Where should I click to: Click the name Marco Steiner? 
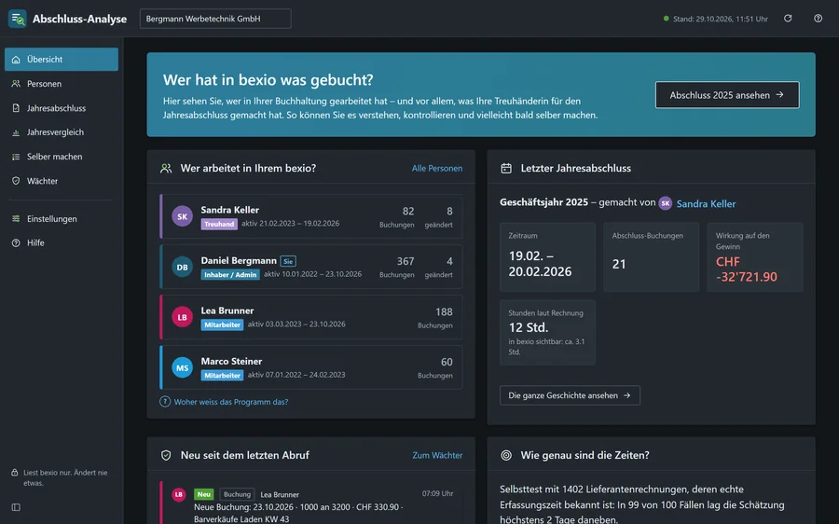231,361
